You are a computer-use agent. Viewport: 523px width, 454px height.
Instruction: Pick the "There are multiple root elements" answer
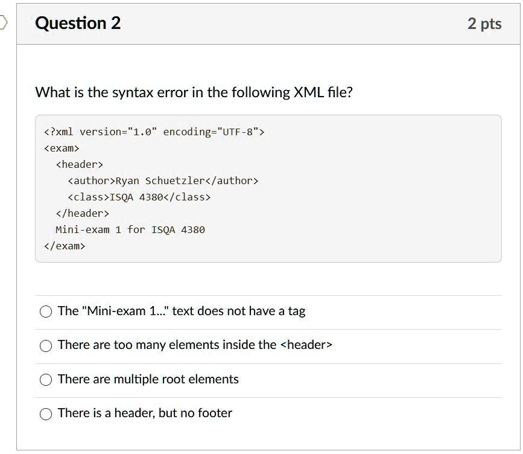pyautogui.click(x=46, y=380)
